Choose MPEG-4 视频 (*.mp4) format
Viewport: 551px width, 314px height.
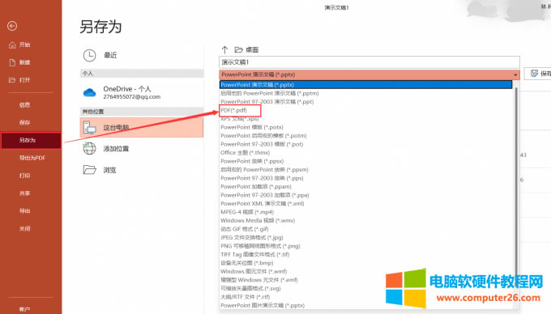(247, 212)
